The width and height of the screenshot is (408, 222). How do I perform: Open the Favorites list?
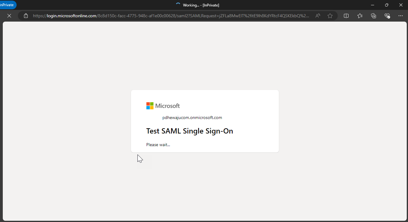360,16
